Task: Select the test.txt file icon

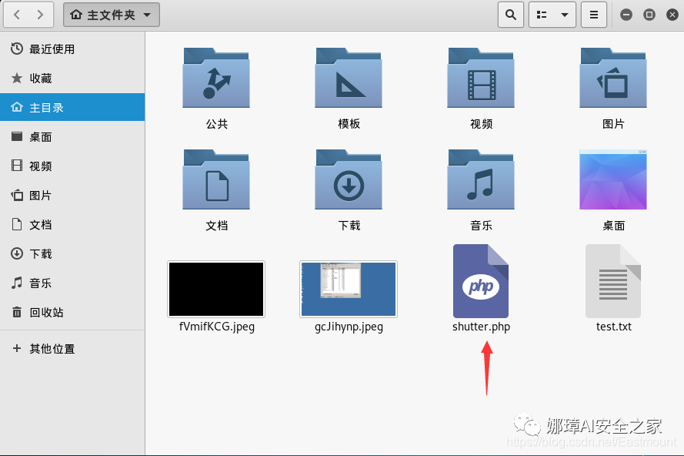Action: click(x=613, y=281)
